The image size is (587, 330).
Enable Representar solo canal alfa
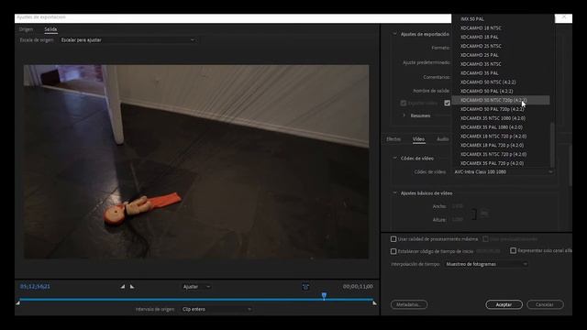(x=514, y=250)
